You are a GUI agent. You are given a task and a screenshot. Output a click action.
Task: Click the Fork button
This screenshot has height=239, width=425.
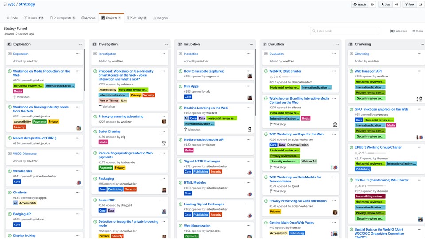click(x=409, y=4)
